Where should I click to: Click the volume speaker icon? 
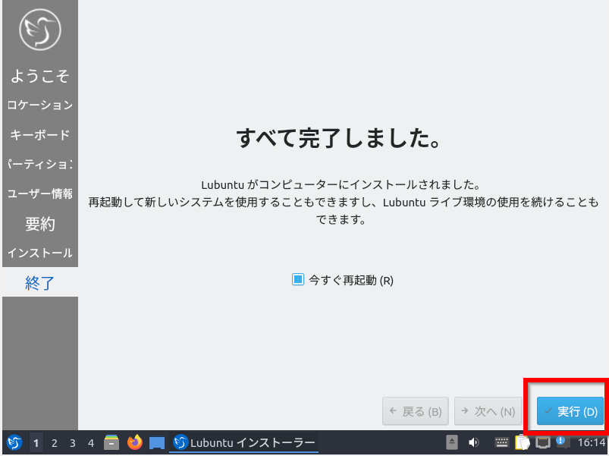474,442
